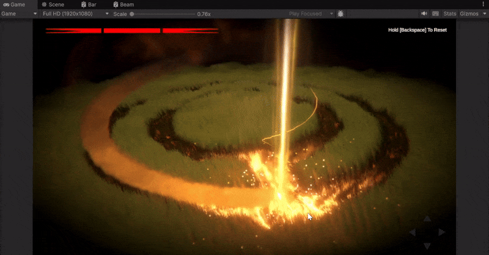Click the up arrow on-screen control
489x255 pixels.
click(x=427, y=219)
